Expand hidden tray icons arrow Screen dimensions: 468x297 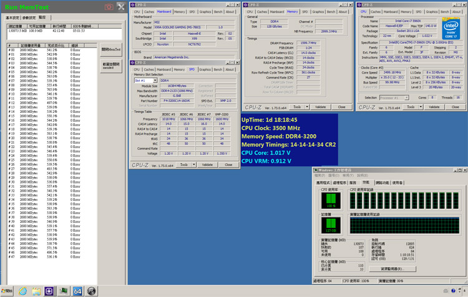(x=464, y=291)
